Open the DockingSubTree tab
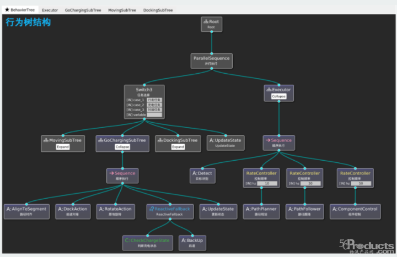 click(158, 10)
